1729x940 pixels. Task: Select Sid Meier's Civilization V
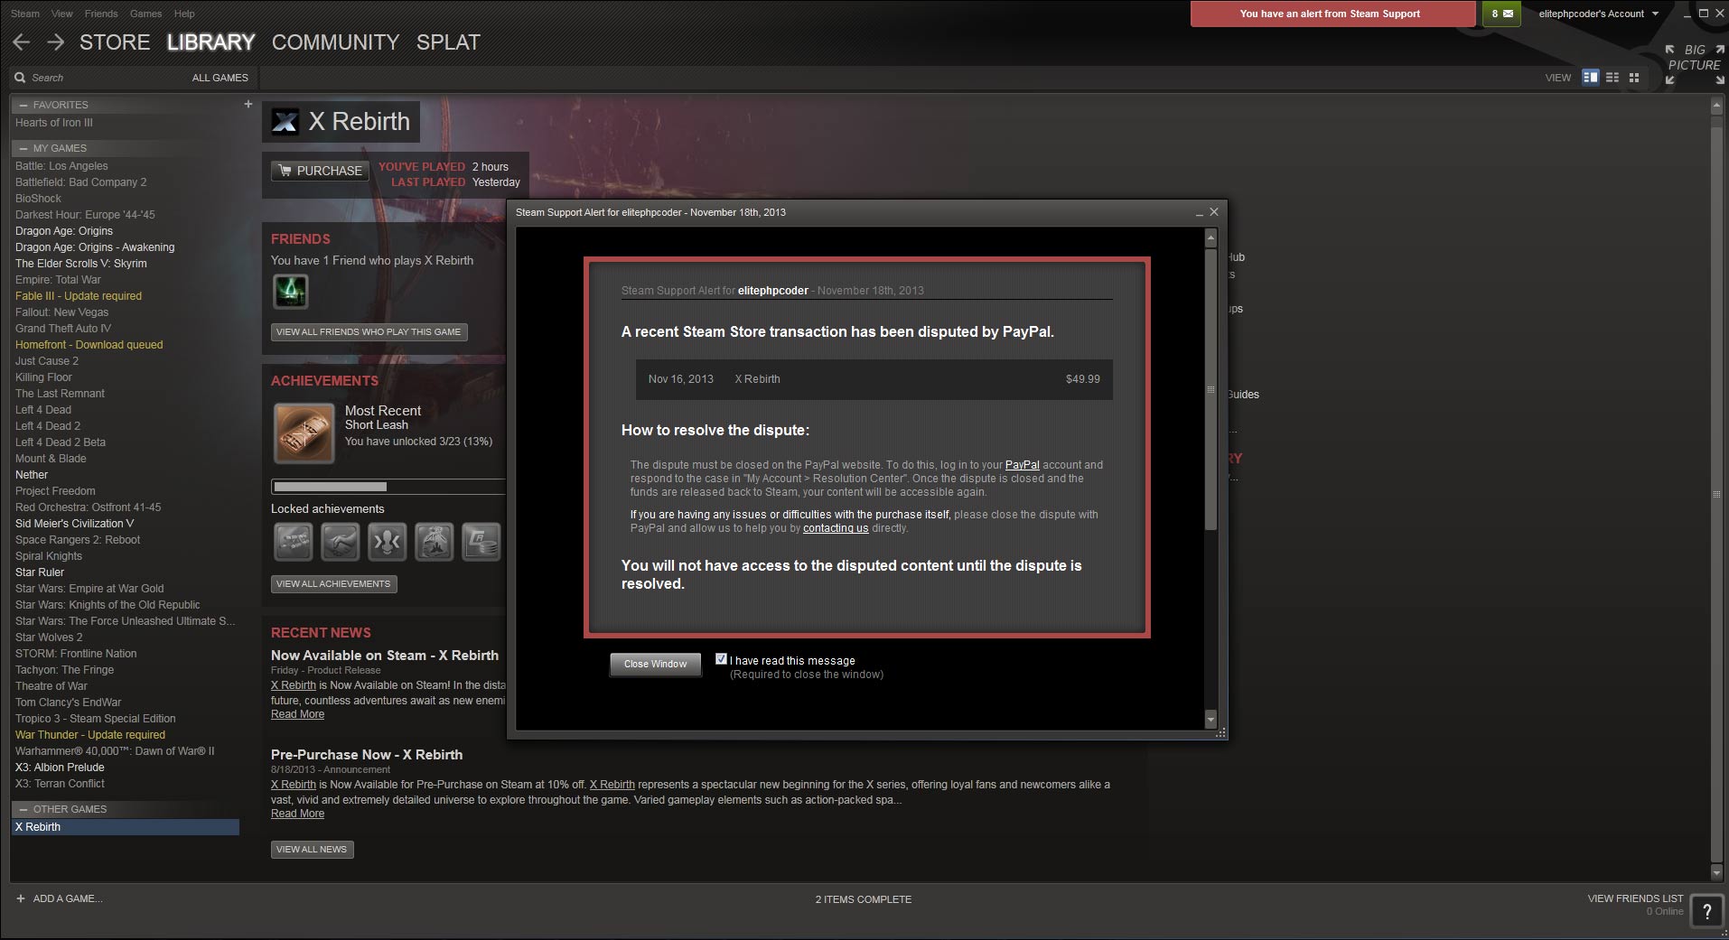point(74,524)
